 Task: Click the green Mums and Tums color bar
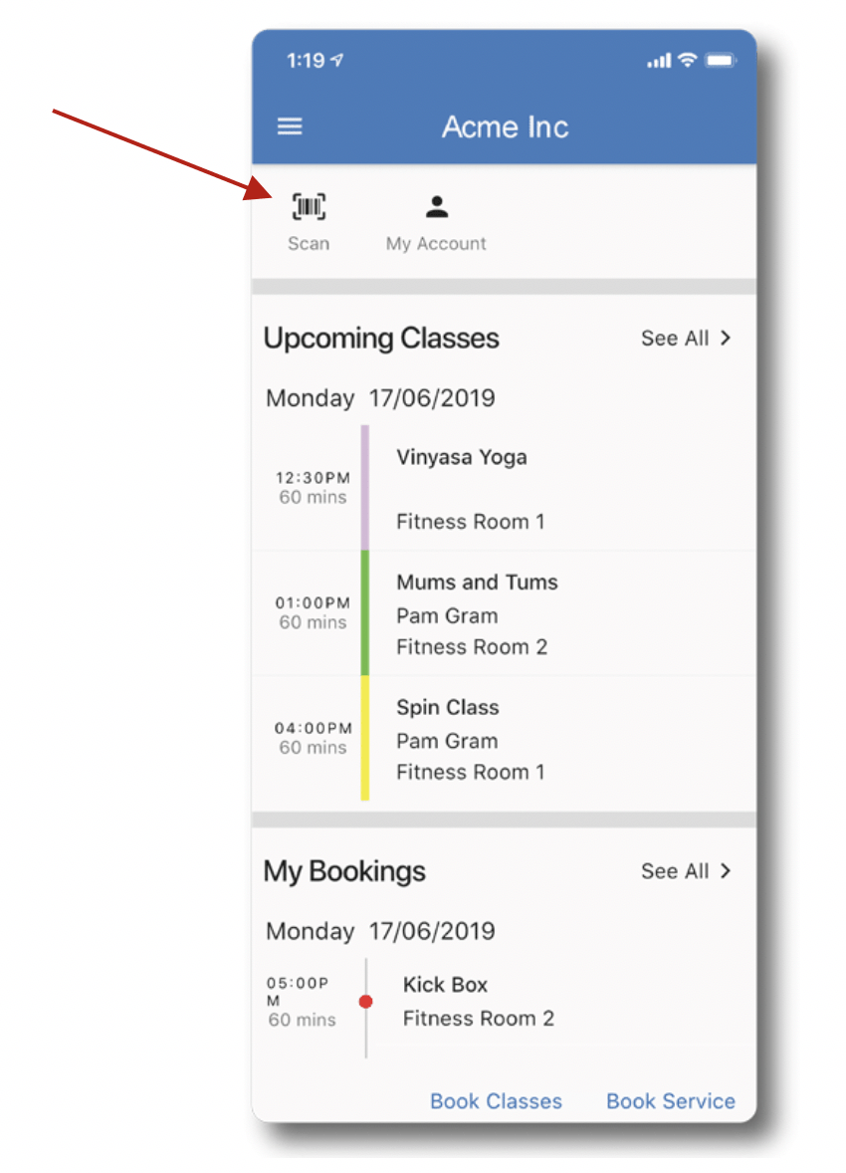tap(365, 613)
